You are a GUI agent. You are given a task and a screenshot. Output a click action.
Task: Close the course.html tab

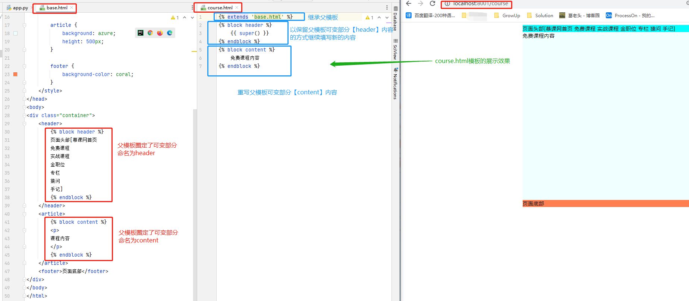237,7
